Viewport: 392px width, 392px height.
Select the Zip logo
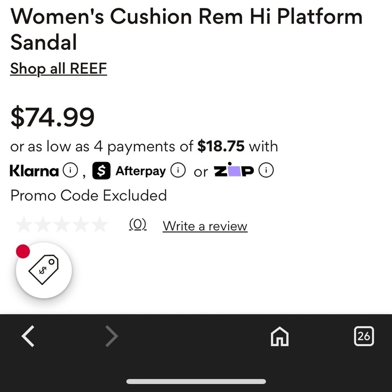tap(234, 170)
